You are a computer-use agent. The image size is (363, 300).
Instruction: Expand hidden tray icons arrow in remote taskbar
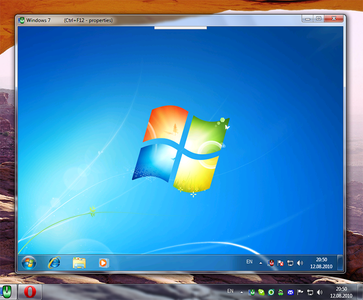point(261,262)
